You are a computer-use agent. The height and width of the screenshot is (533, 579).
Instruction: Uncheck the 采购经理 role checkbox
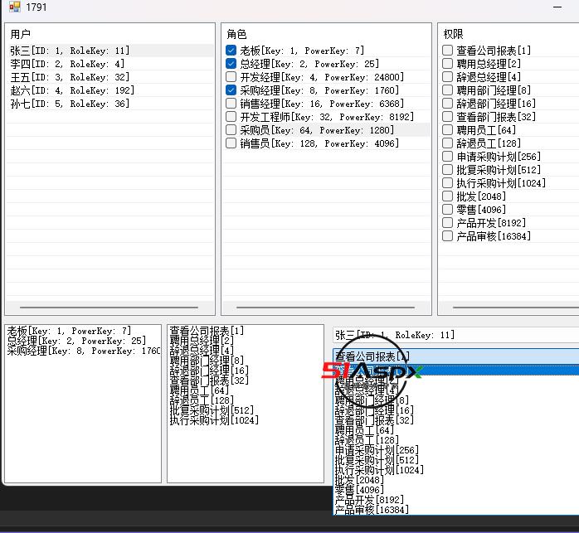pyautogui.click(x=231, y=90)
